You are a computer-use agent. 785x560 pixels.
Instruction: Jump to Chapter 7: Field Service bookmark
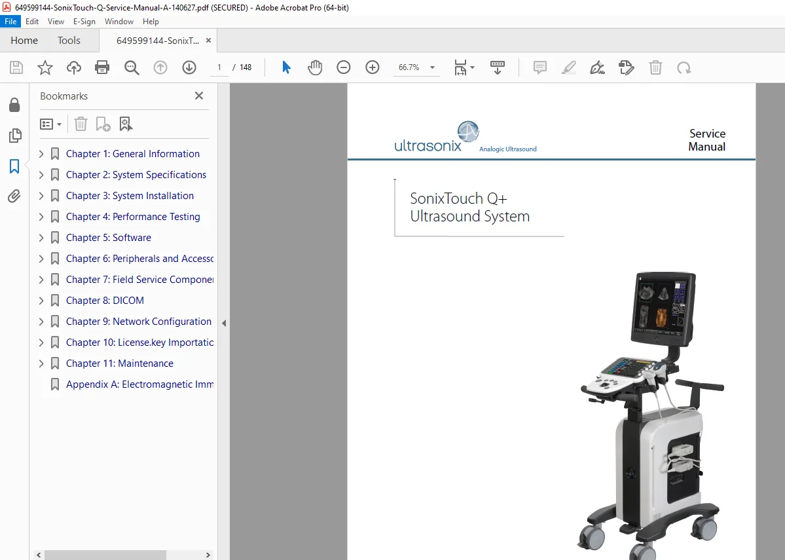coord(139,280)
